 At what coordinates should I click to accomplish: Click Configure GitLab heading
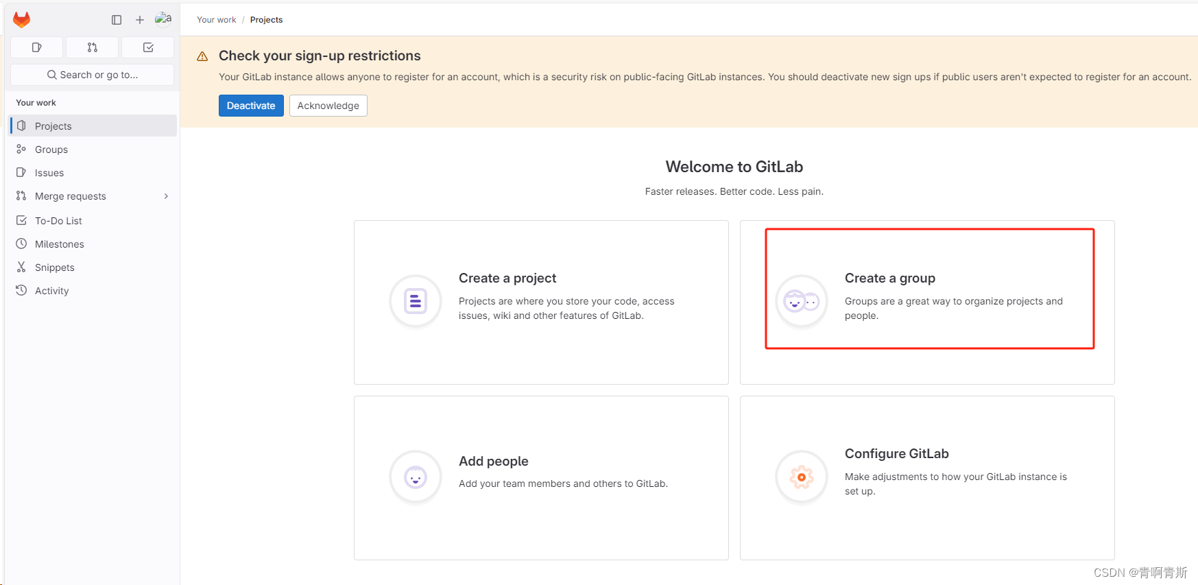[x=897, y=453]
